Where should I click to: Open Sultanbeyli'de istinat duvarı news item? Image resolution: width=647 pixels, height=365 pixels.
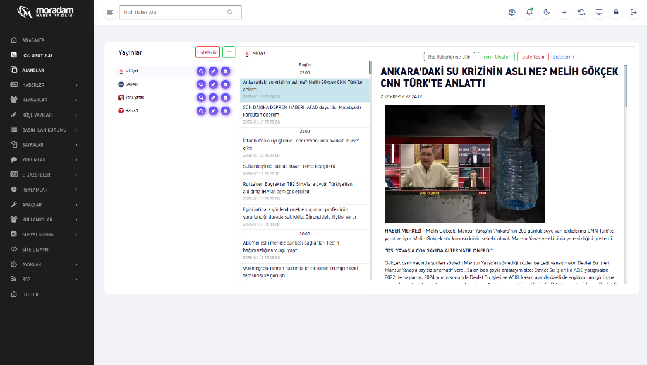pyautogui.click(x=305, y=170)
